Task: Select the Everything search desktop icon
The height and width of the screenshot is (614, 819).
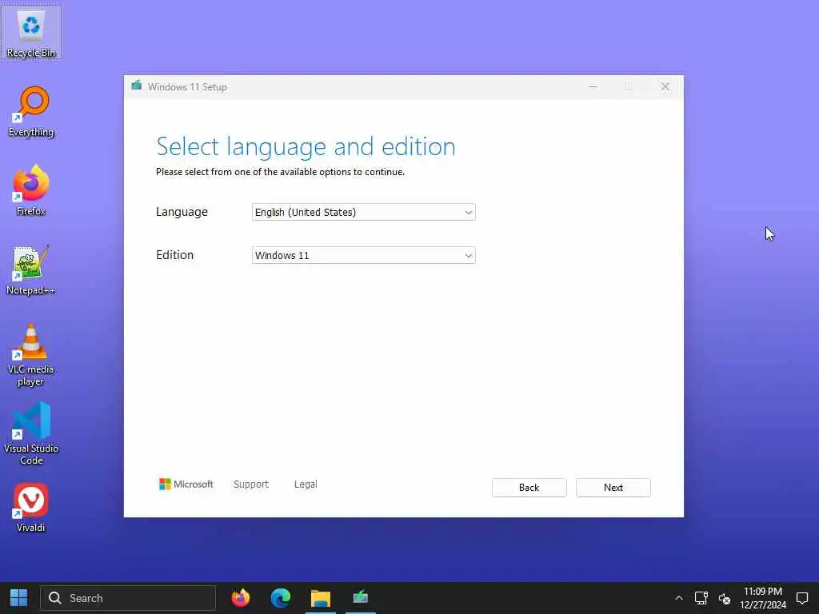Action: tap(31, 112)
